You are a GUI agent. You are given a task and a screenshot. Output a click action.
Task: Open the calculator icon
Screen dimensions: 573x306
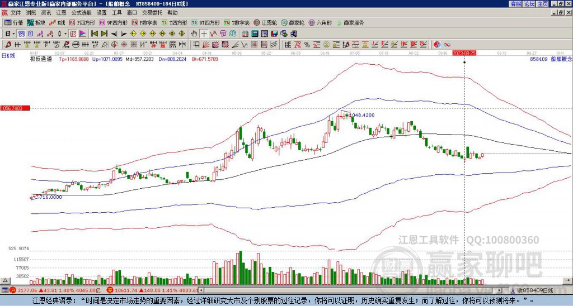click(x=255, y=34)
